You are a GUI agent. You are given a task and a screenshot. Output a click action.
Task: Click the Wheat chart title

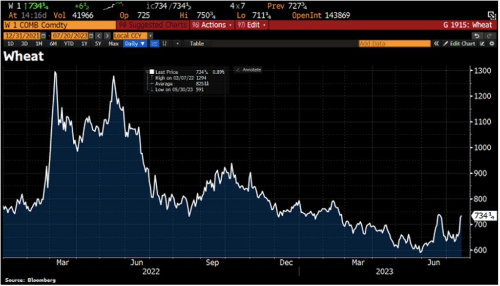[x=24, y=57]
